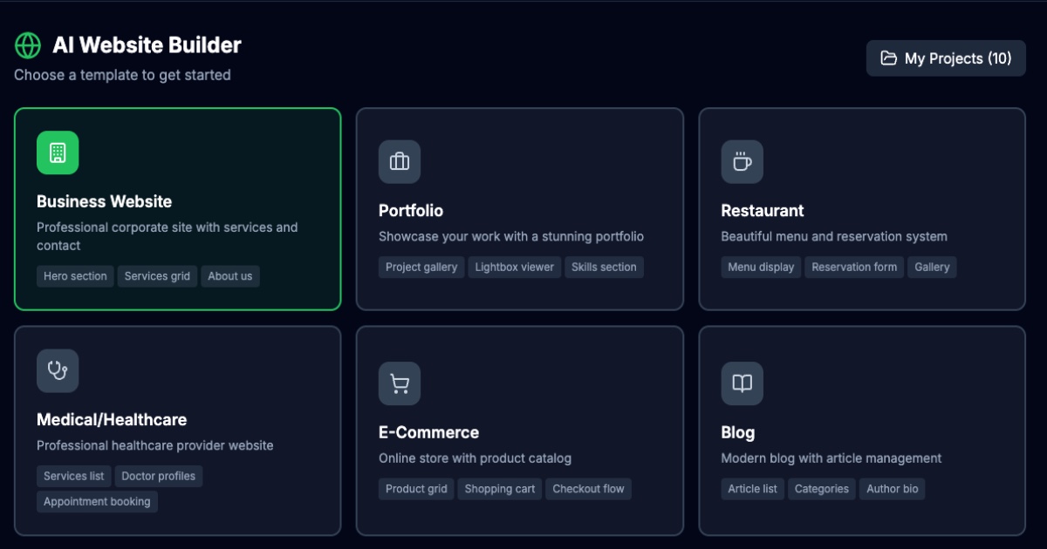The height and width of the screenshot is (549, 1047).
Task: Click the Menu display tag
Action: coord(761,268)
